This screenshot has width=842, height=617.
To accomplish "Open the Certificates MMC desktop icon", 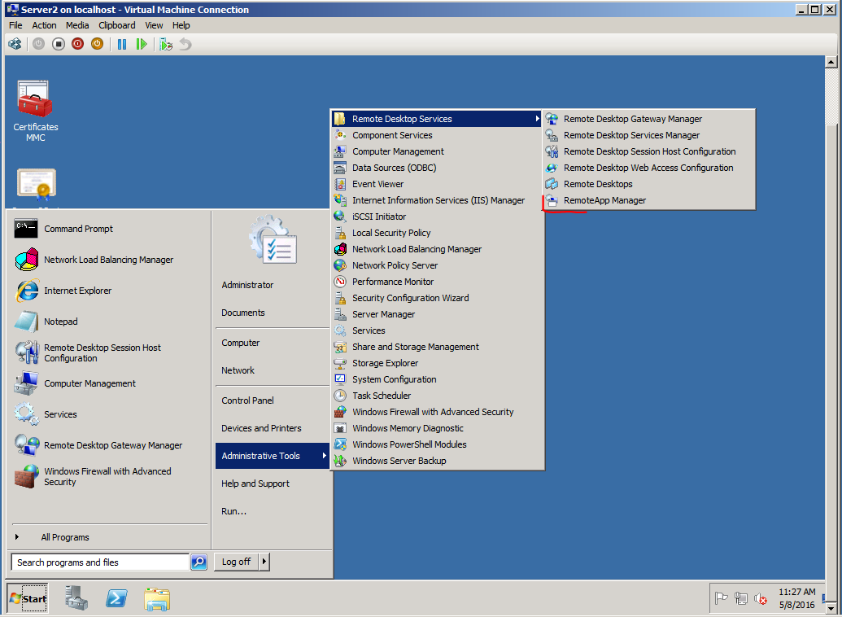I will 36,112.
